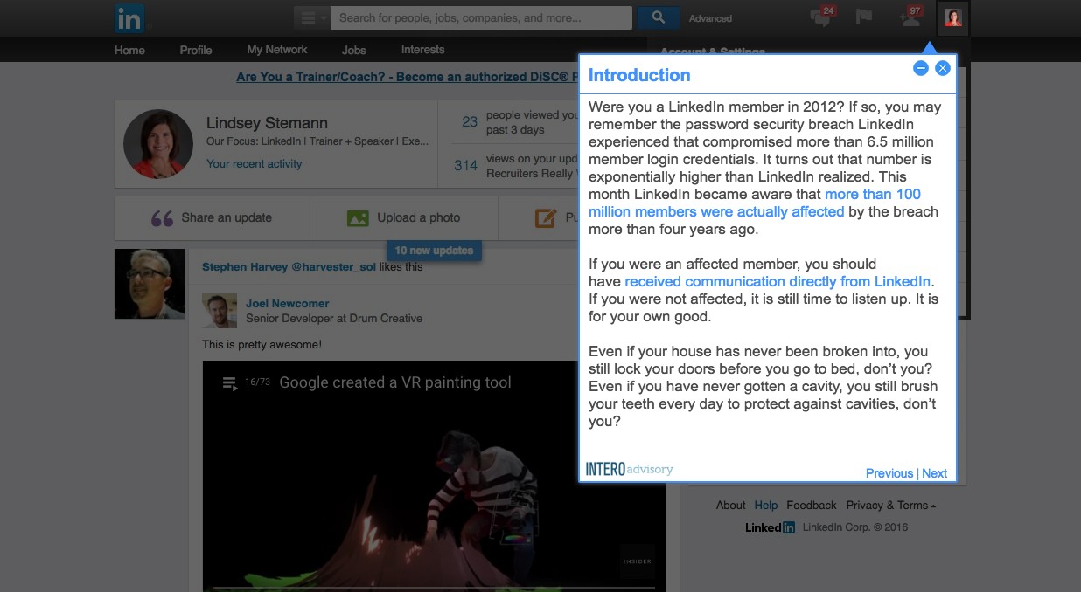Click the green photo icon
The width and height of the screenshot is (1081, 592).
(x=358, y=218)
